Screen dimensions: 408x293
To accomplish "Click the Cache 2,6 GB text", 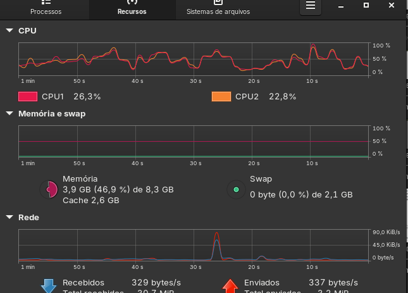I will (x=90, y=201).
